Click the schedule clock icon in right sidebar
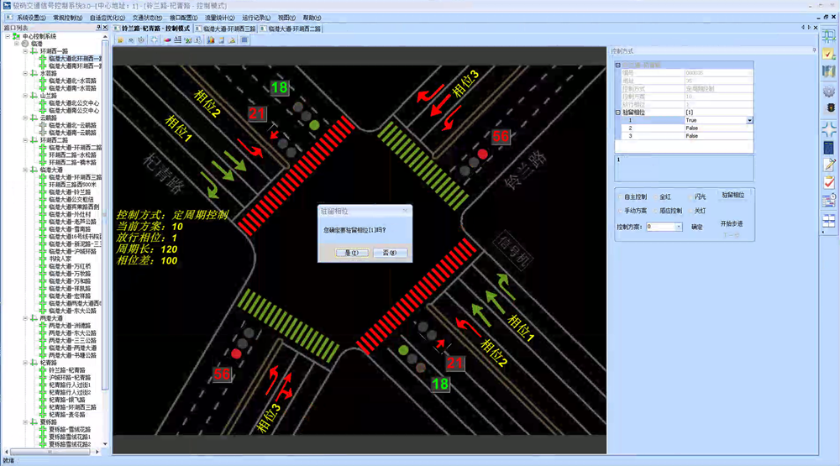 [x=829, y=202]
